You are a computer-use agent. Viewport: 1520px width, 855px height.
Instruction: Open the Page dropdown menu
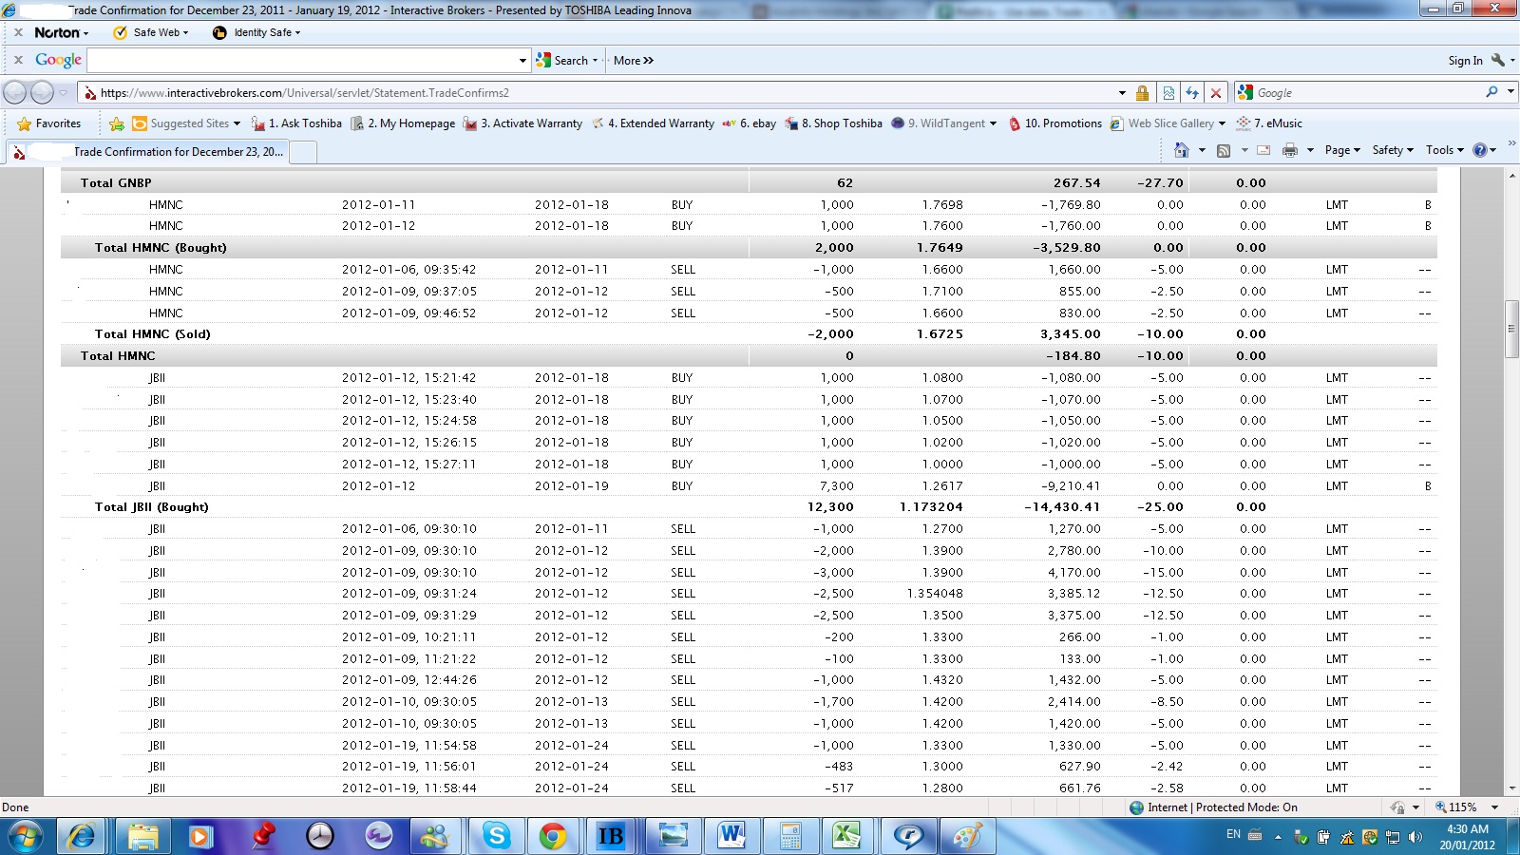tap(1342, 150)
